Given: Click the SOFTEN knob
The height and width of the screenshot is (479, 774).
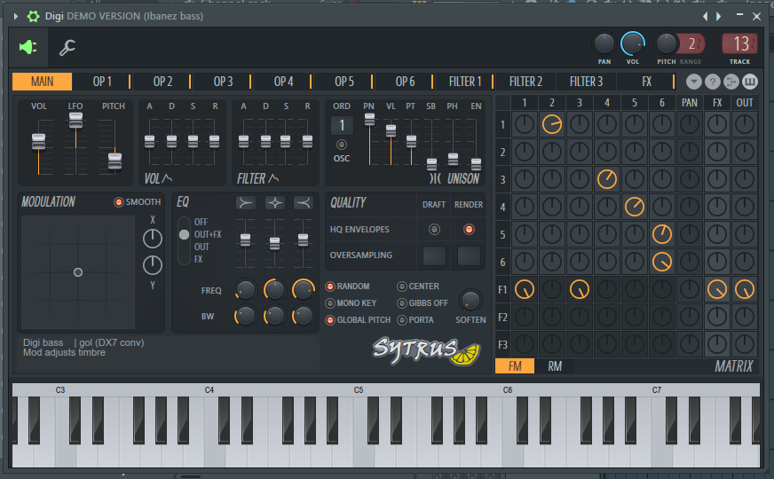Looking at the screenshot, I should point(470,300).
